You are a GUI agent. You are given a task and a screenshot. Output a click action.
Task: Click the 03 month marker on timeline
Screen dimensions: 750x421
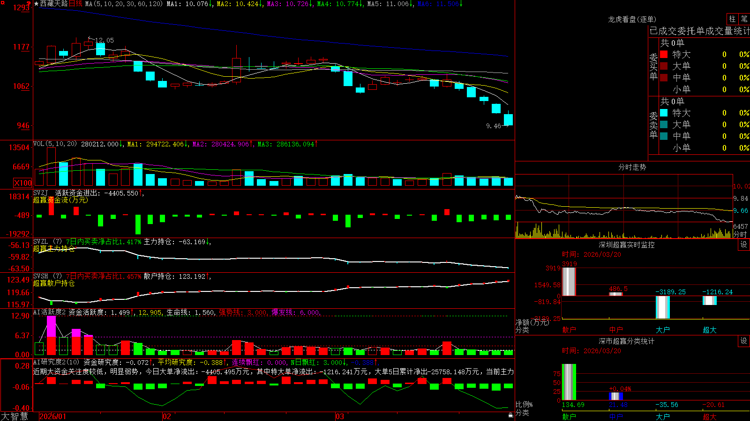point(340,416)
